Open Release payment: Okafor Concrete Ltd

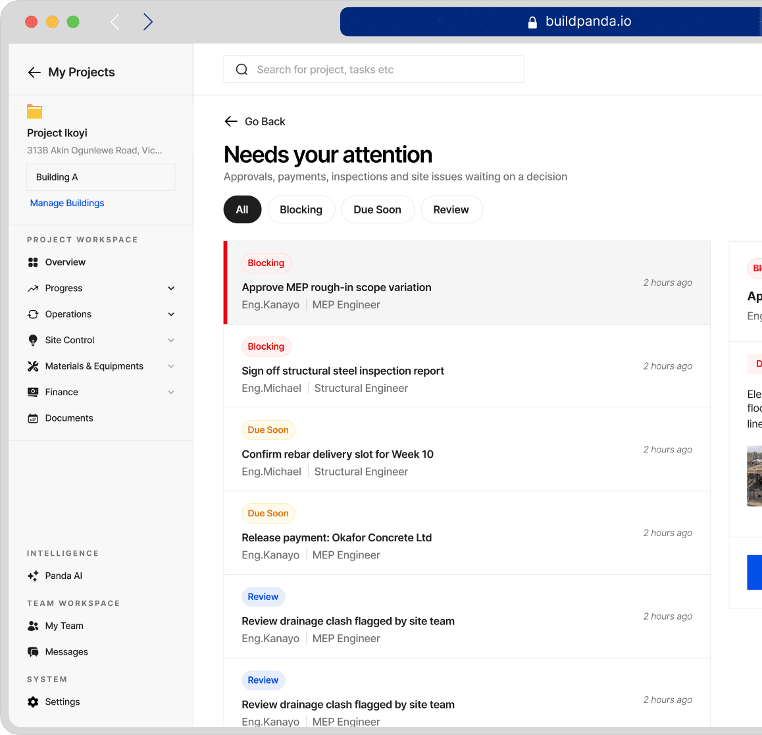pyautogui.click(x=467, y=533)
